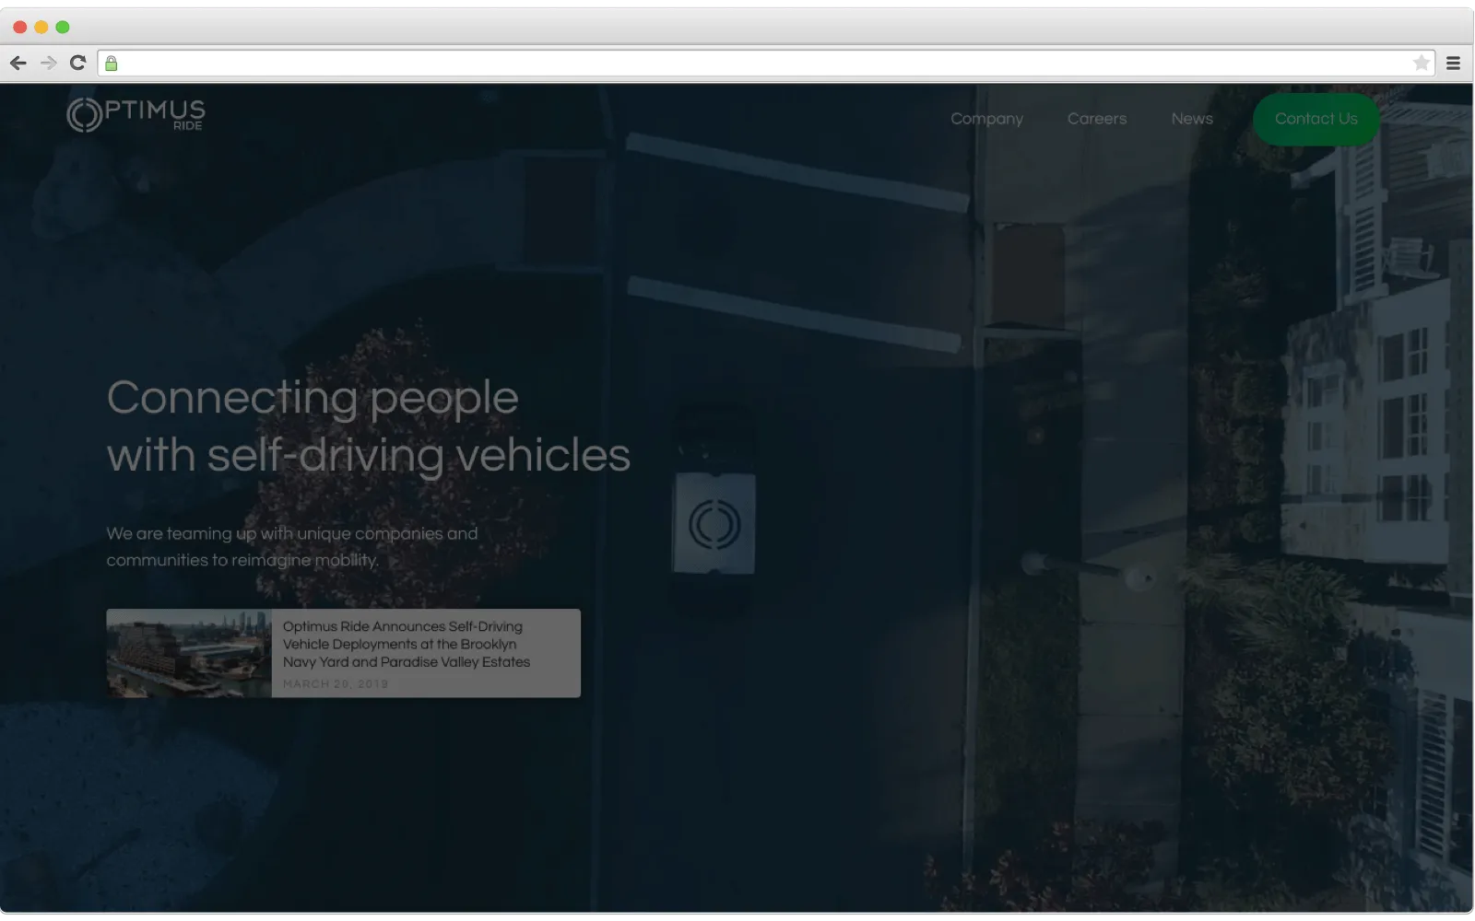Open the browser hamburger menu
Viewport: 1475px width, 921px height.
point(1453,63)
